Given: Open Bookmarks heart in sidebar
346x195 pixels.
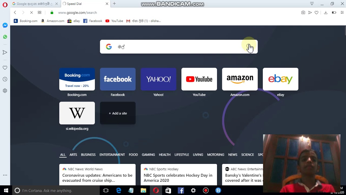Looking at the screenshot, I should pos(5,68).
